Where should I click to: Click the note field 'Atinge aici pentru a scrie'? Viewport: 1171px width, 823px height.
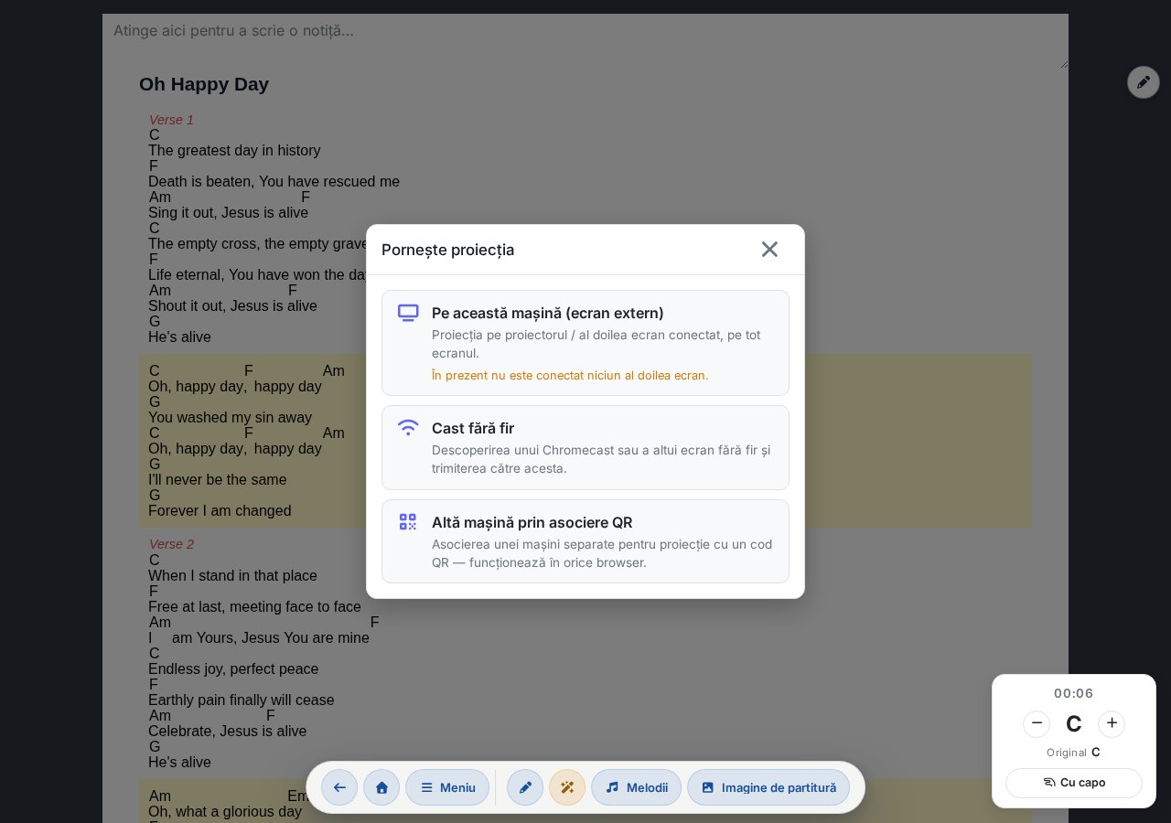pos(585,41)
